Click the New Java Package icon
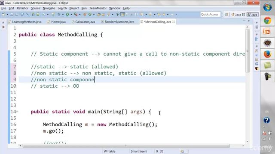275x154 pixels. [x=85, y=14]
